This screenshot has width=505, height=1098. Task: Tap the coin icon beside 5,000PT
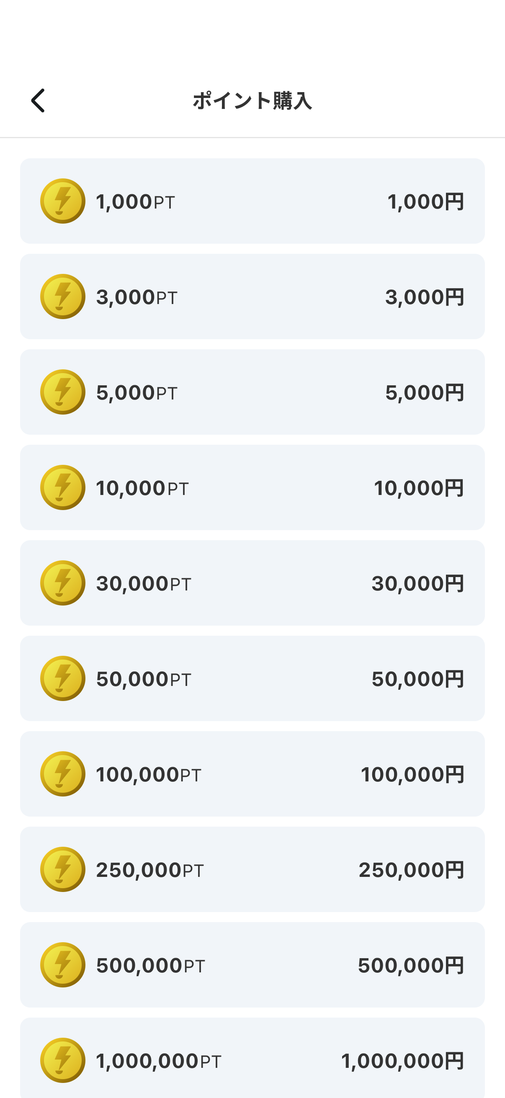pos(63,392)
